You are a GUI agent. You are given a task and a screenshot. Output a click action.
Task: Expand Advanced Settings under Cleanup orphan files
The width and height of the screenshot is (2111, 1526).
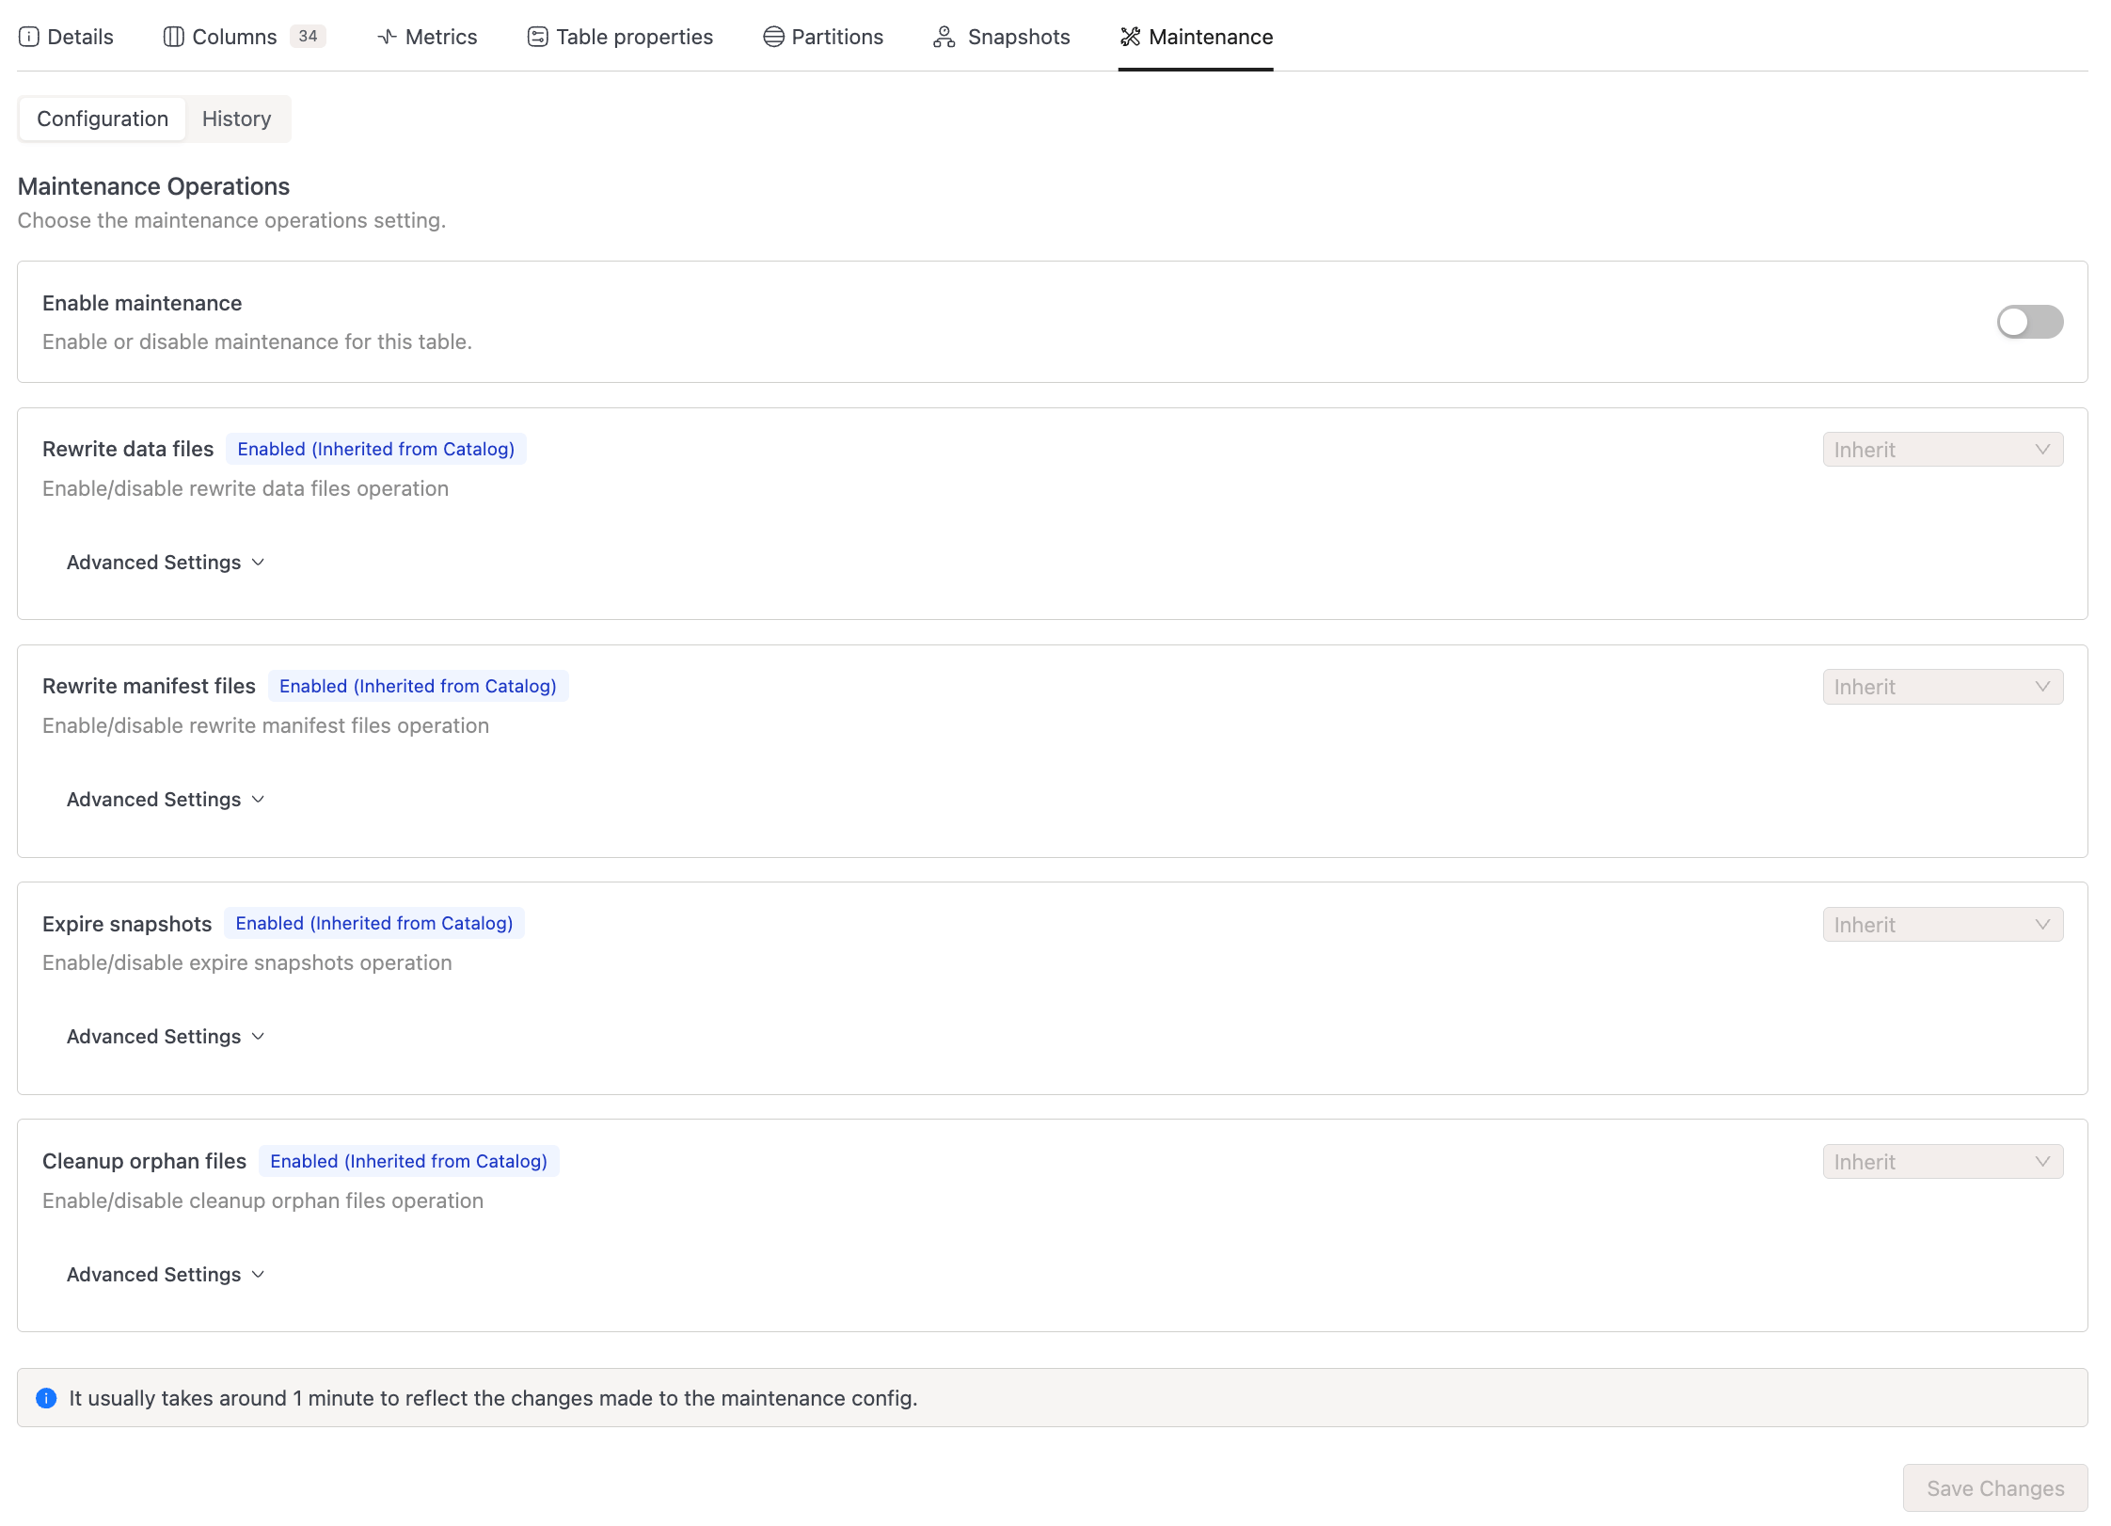(166, 1275)
